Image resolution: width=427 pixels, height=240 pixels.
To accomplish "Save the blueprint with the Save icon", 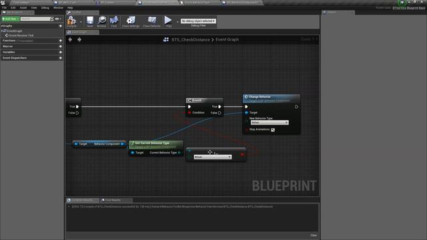I will tap(90, 21).
